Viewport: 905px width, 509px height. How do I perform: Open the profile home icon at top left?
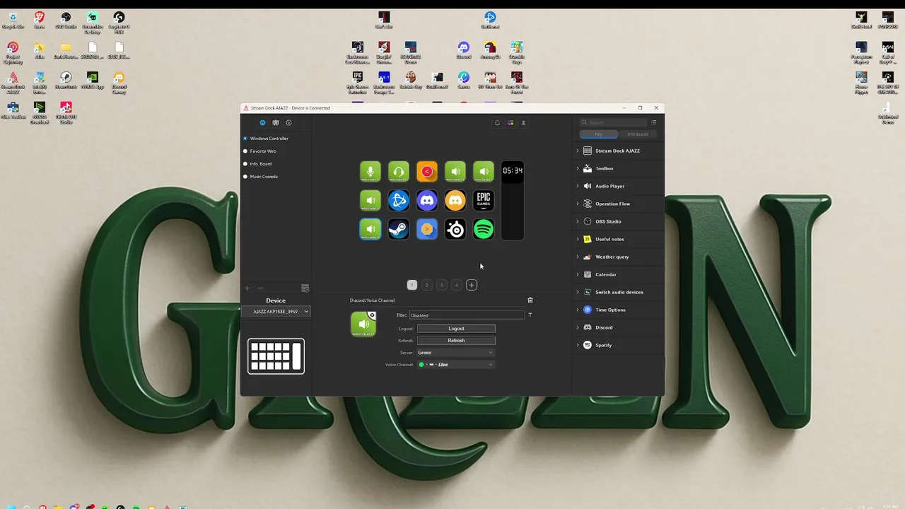click(262, 122)
